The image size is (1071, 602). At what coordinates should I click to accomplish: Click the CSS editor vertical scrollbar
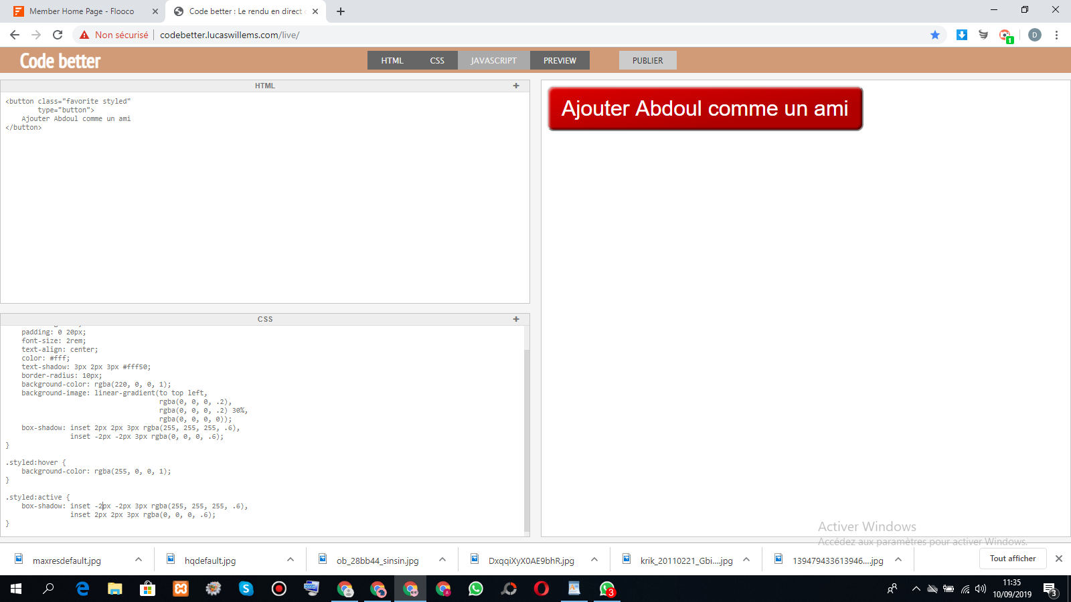527,435
